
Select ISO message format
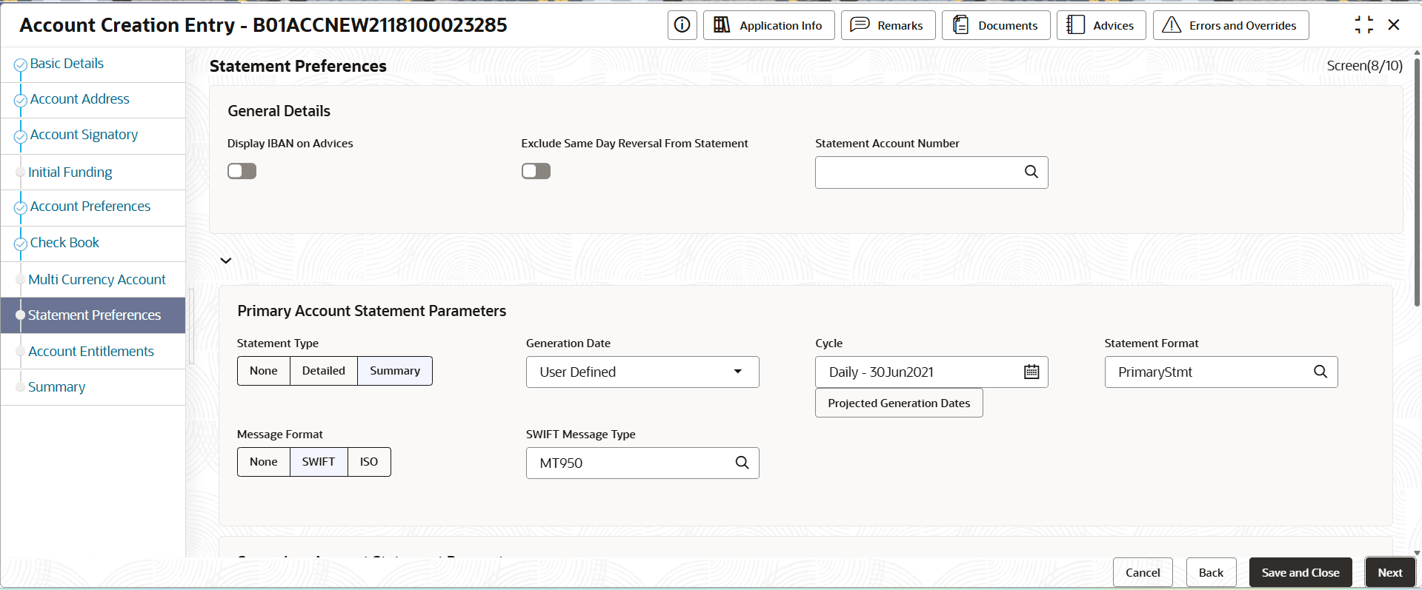pos(369,462)
